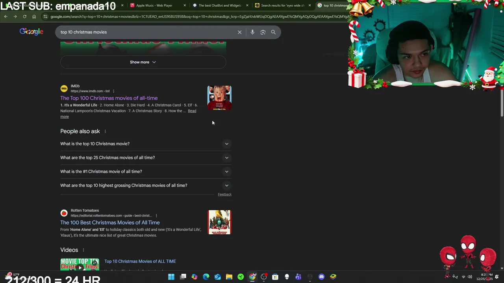Switch to The best ChatBot and Widgets tab
Screen dimensions: 504x283
pyautogui.click(x=220, y=6)
